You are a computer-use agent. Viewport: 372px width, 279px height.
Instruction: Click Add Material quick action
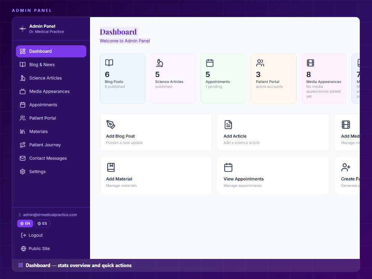click(x=156, y=175)
